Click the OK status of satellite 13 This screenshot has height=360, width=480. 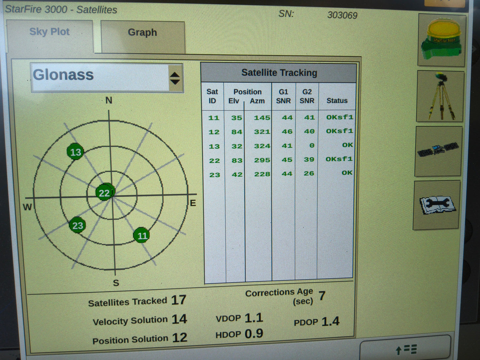pyautogui.click(x=347, y=145)
